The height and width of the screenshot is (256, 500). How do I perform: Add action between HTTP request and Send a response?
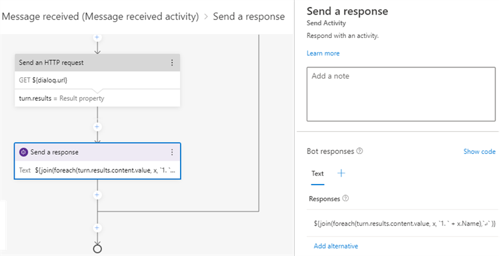click(x=97, y=127)
